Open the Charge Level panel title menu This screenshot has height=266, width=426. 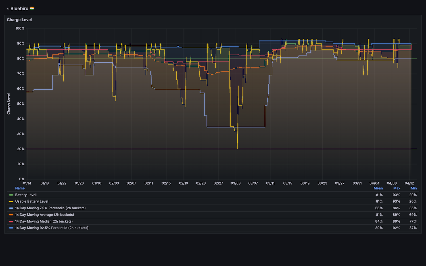coord(19,20)
